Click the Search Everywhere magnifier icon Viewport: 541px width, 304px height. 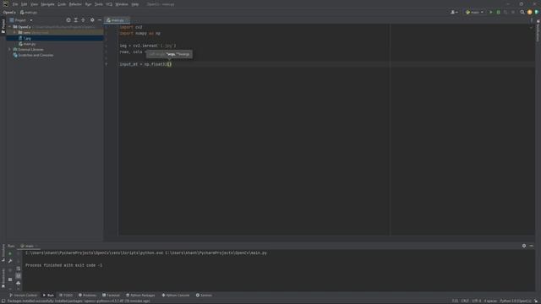(522, 12)
